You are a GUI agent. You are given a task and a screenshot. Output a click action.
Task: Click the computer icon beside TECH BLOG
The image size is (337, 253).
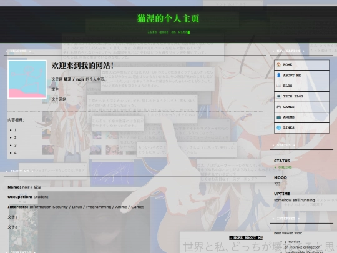pyautogui.click(x=278, y=96)
